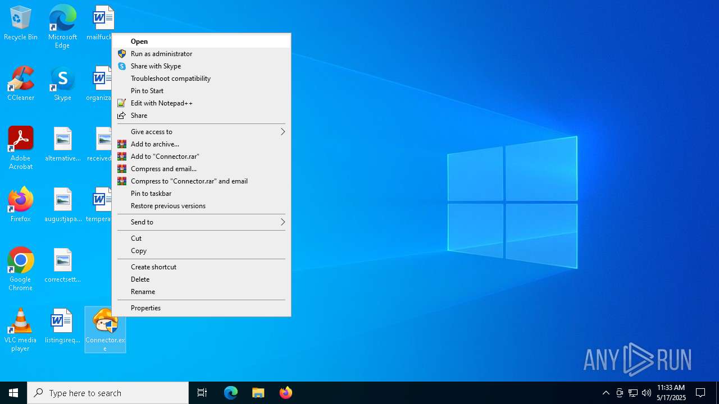Choose Delete from the context menu
Image resolution: width=719 pixels, height=404 pixels.
point(202,279)
